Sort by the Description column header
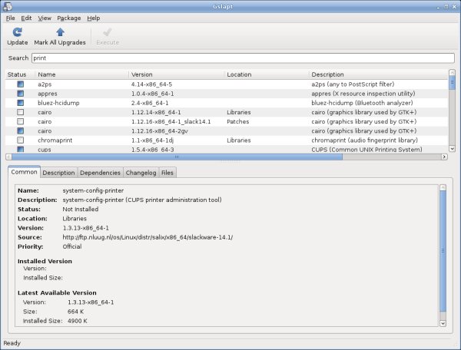Viewport: 461px width, 350px height. pos(379,74)
